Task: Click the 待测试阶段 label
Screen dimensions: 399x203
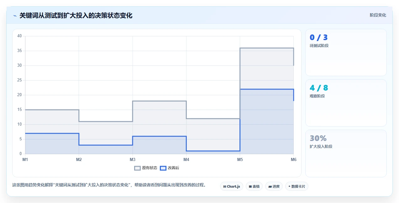Action: point(319,46)
